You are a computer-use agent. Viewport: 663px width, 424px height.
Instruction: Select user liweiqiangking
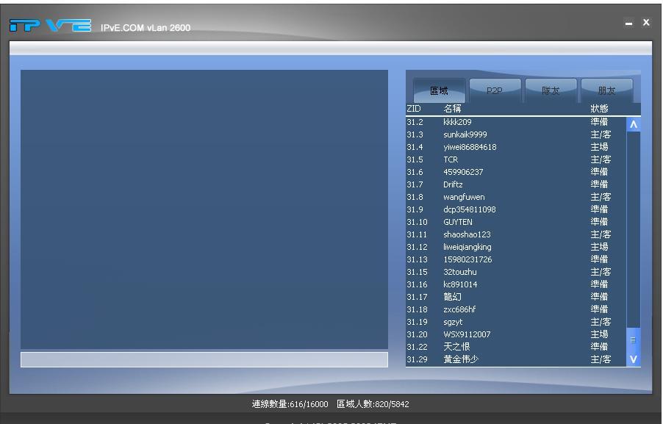coord(516,247)
